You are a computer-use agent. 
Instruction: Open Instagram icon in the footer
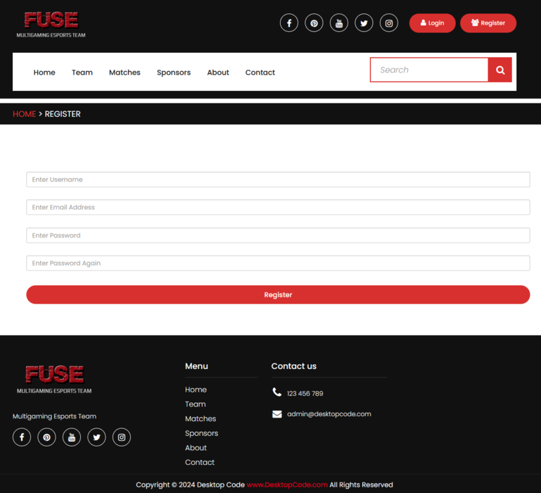pos(122,437)
